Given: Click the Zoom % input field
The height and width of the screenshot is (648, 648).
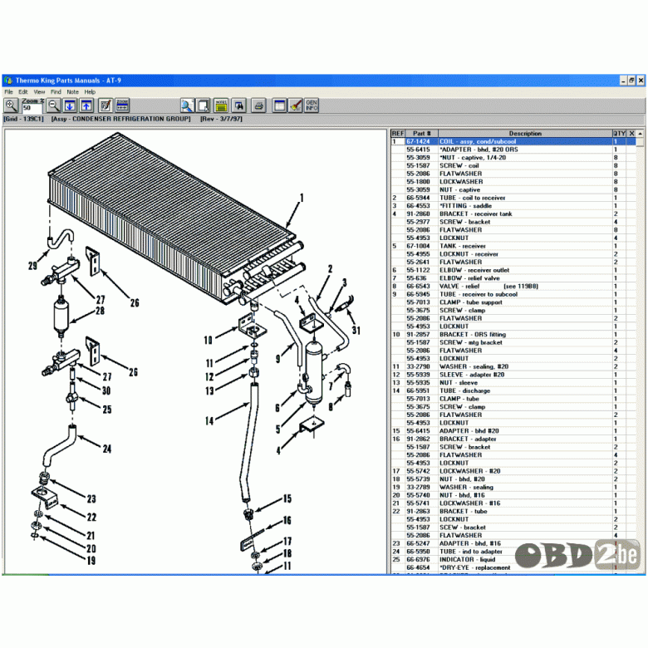Looking at the screenshot, I should pyautogui.click(x=32, y=108).
